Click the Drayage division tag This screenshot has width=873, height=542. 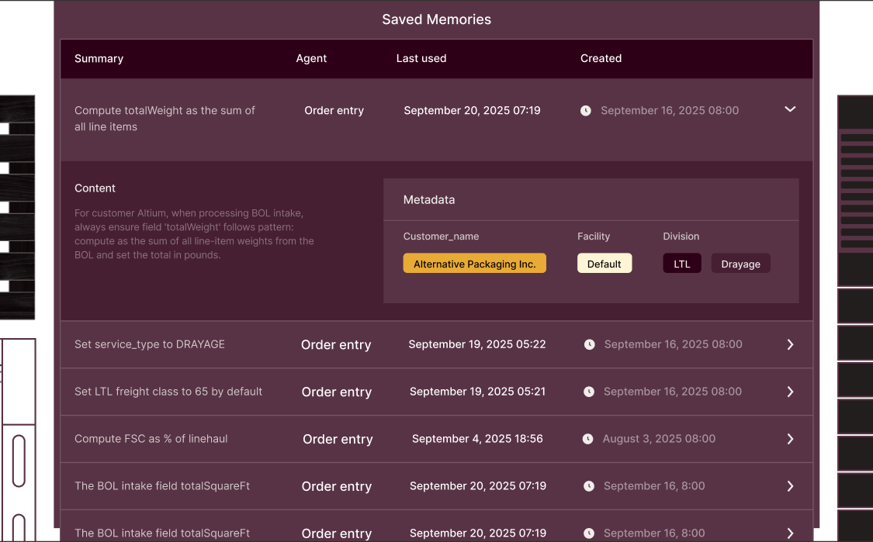pos(740,264)
